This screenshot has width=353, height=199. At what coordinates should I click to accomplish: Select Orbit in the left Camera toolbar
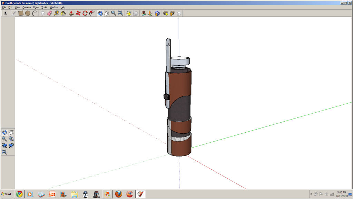pos(4,132)
